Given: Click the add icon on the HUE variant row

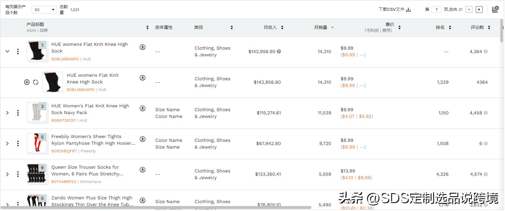Looking at the screenshot, I should pos(27,82).
